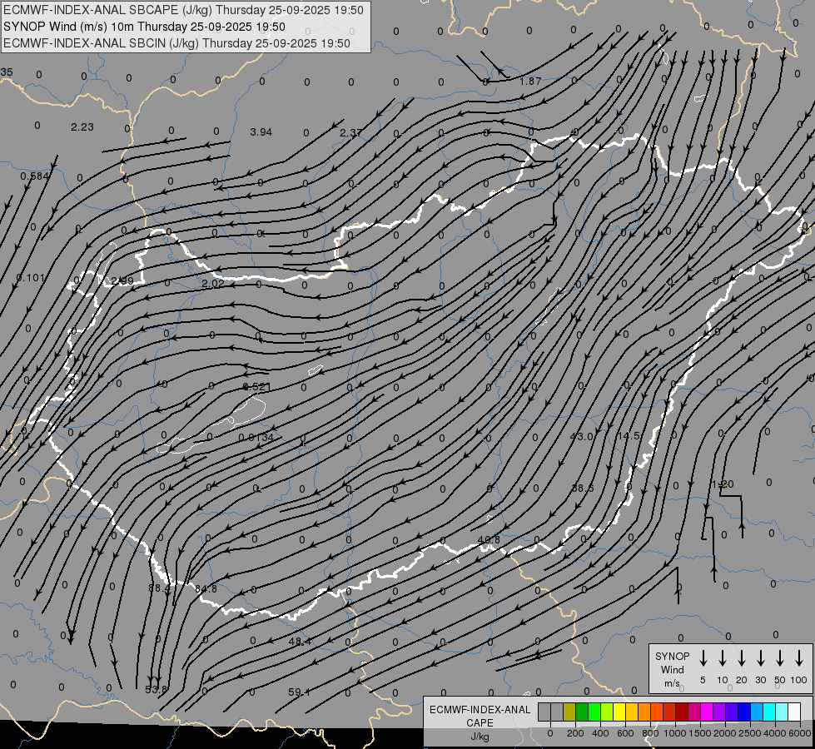Select the 30 m/s wind arrow symbol

pos(761,658)
